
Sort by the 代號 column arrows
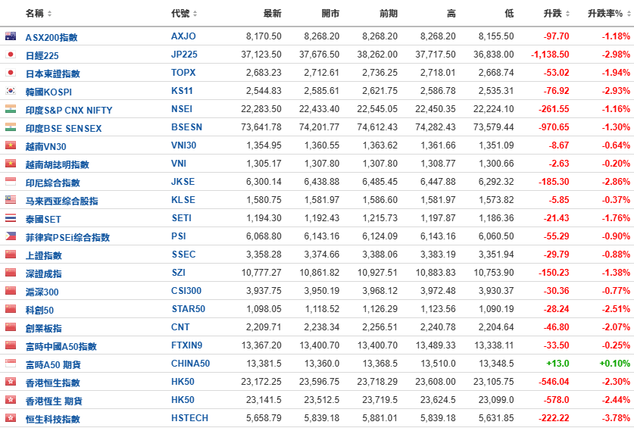(x=195, y=14)
